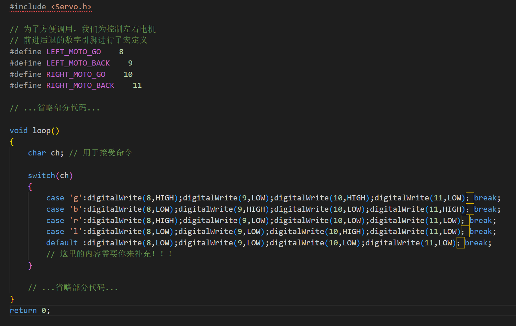Screen dimensions: 516x326
Task: Click the switch keyword
Action: [42, 176]
